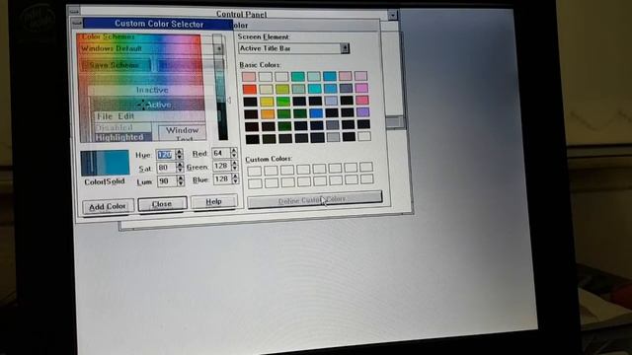Open the Control Panel window control-menu box
This screenshot has height=355, width=632.
coord(74,11)
